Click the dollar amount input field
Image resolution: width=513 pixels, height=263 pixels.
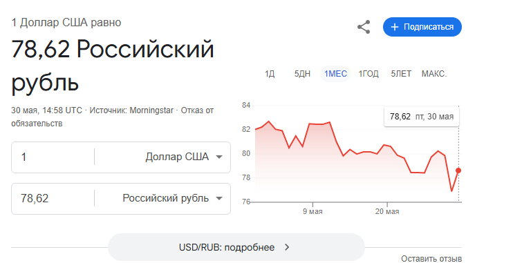(x=53, y=157)
